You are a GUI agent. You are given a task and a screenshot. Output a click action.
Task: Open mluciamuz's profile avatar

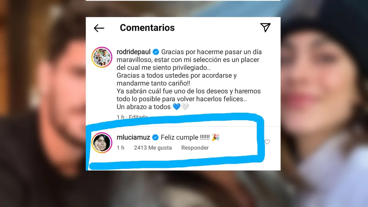102,142
